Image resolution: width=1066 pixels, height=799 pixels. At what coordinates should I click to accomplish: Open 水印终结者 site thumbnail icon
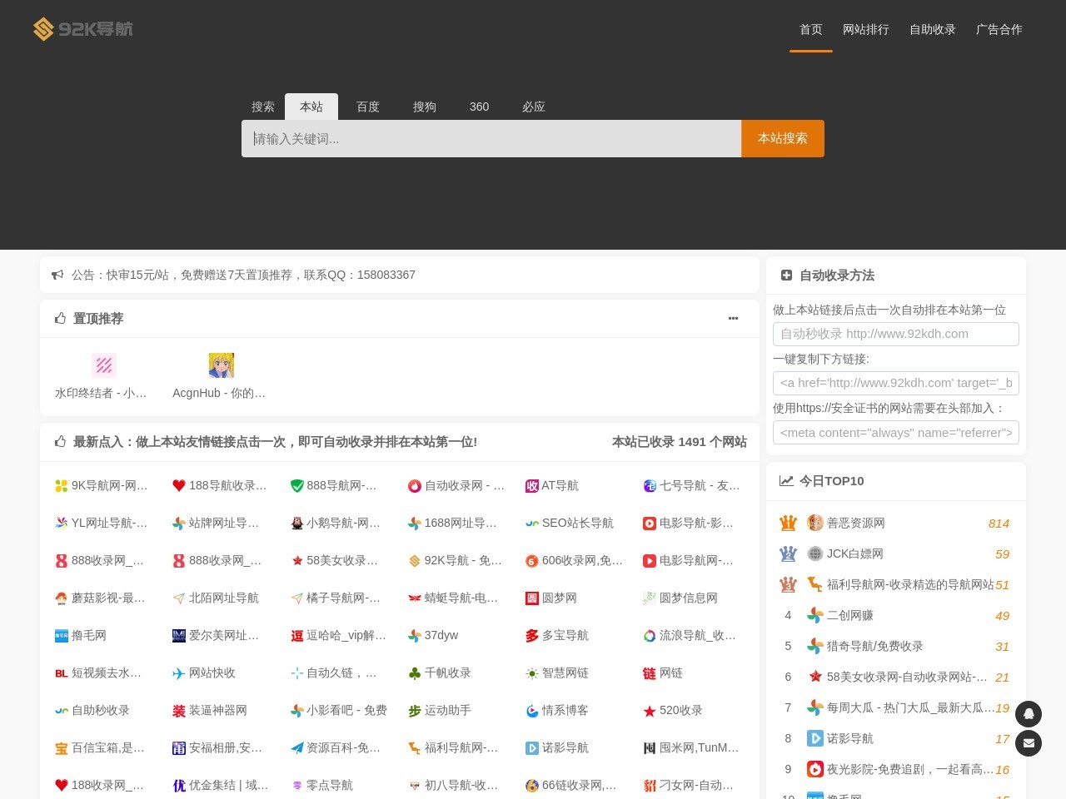pos(104,365)
